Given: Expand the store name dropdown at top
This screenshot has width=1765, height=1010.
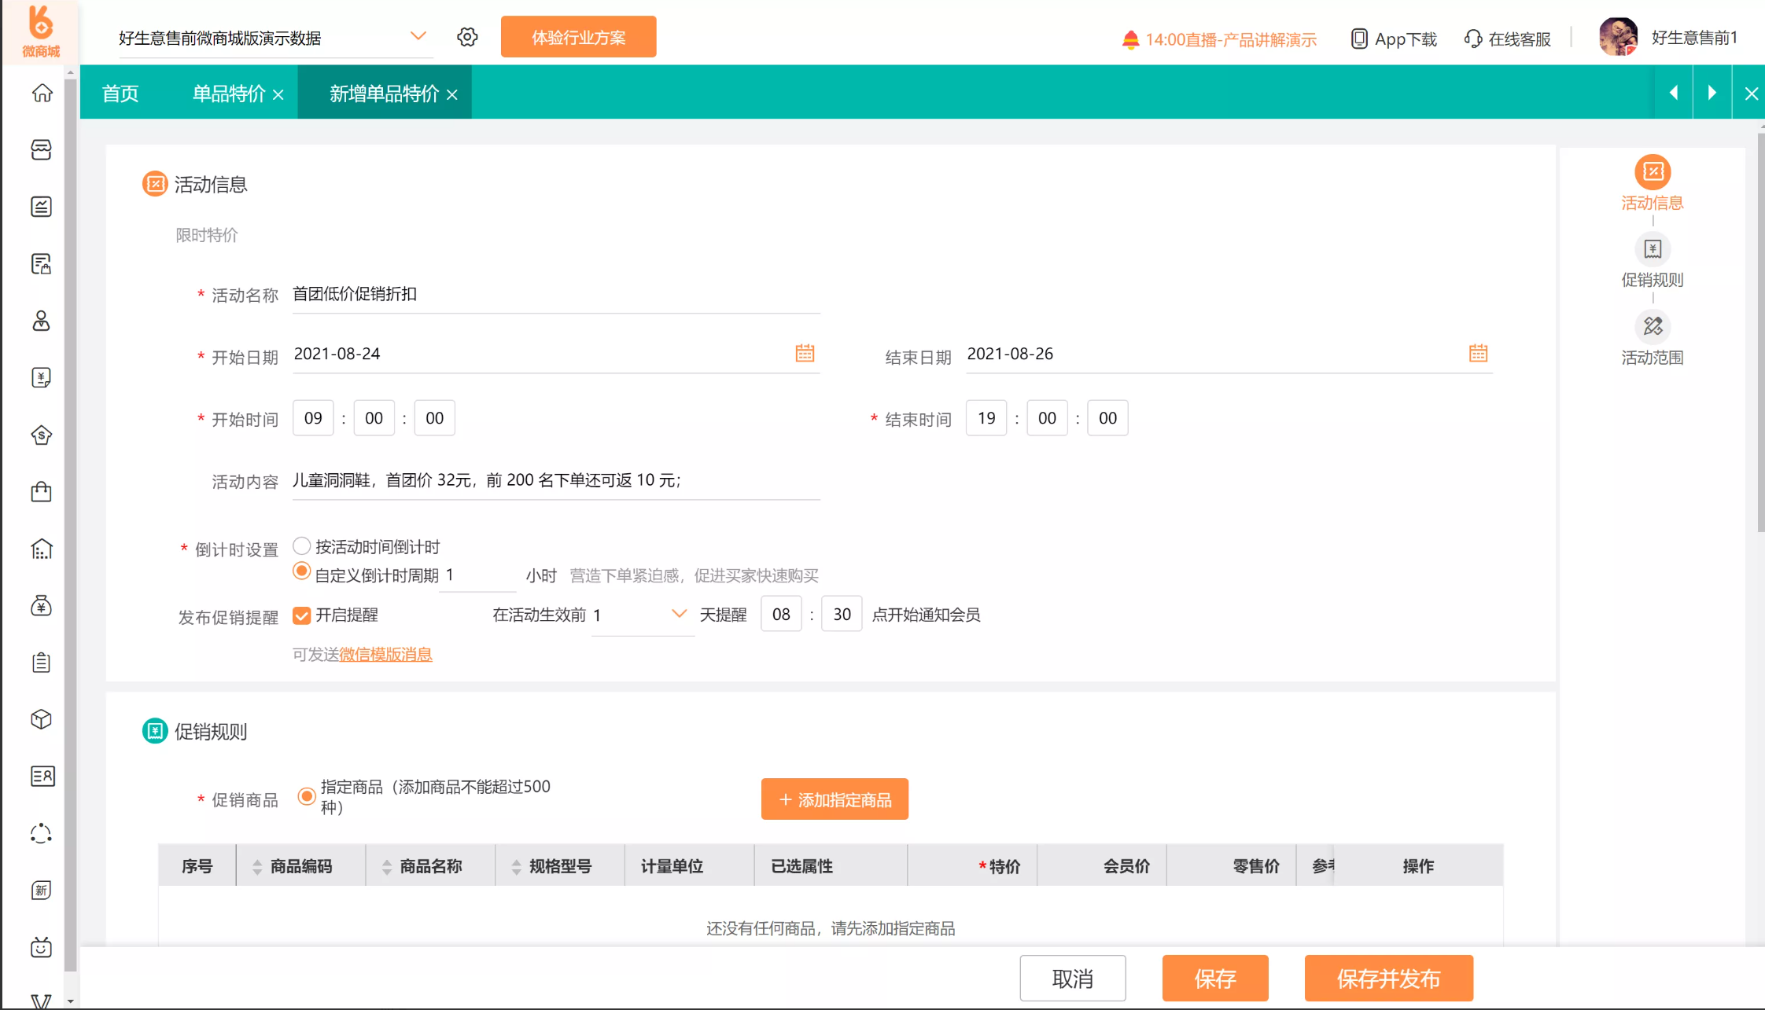Looking at the screenshot, I should [x=418, y=37].
